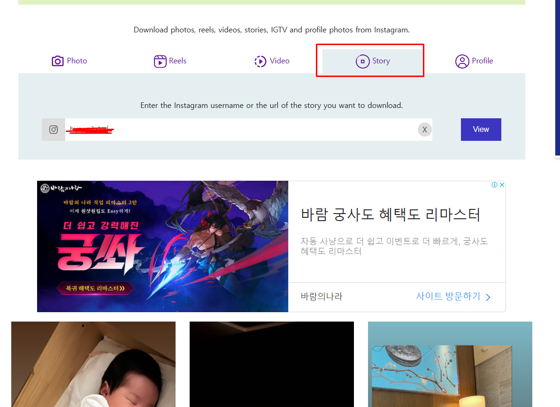Viewport: 560px width, 407px height.
Task: Open the Video tab
Action: (272, 61)
